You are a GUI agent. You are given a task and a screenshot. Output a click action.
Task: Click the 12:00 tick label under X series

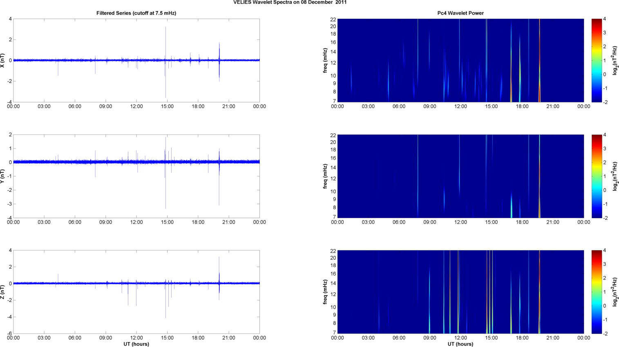pyautogui.click(x=136, y=106)
